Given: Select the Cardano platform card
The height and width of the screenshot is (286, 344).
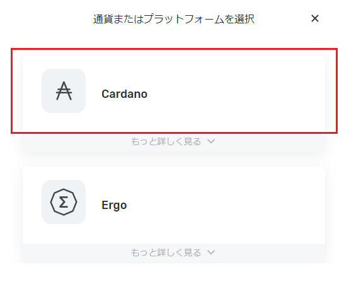Looking at the screenshot, I should pos(174,94).
